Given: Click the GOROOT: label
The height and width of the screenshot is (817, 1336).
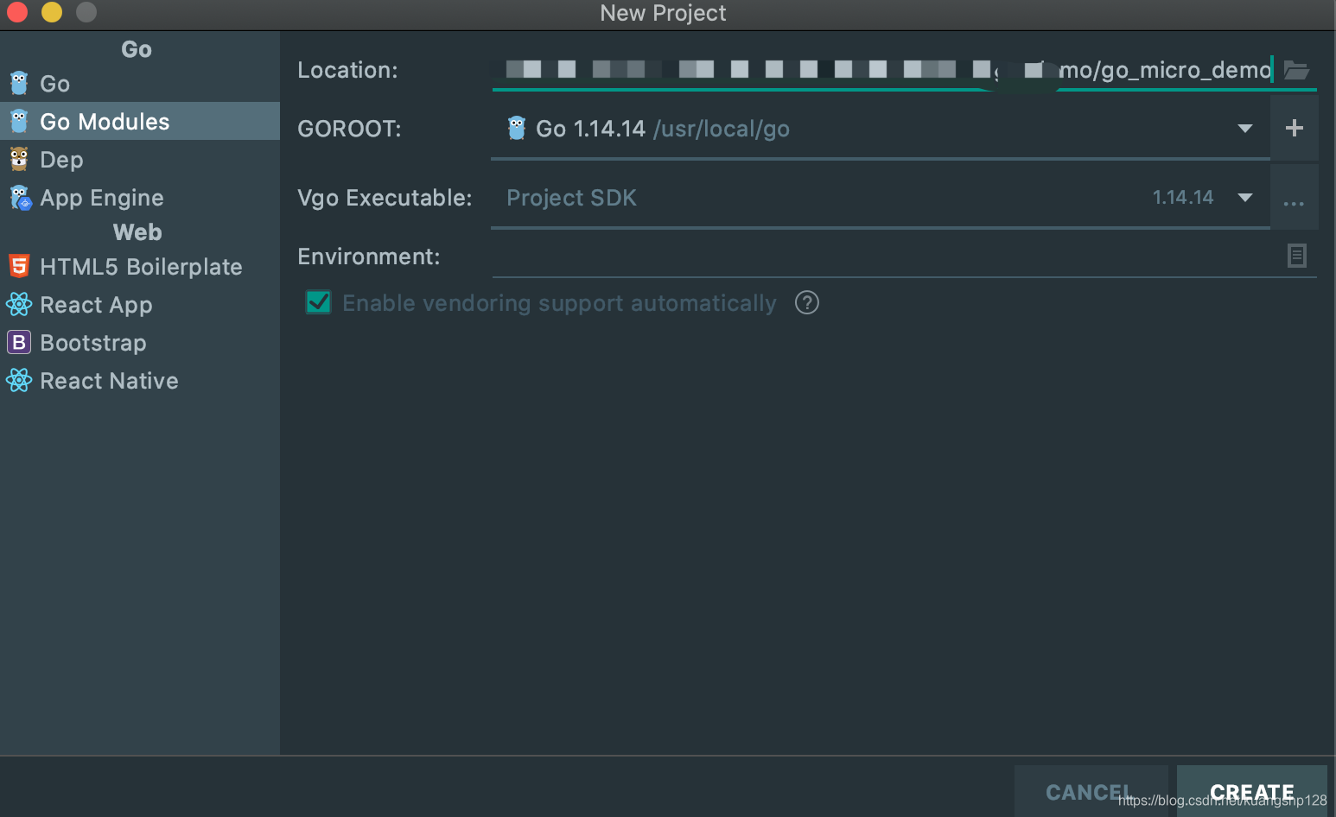Looking at the screenshot, I should (349, 129).
